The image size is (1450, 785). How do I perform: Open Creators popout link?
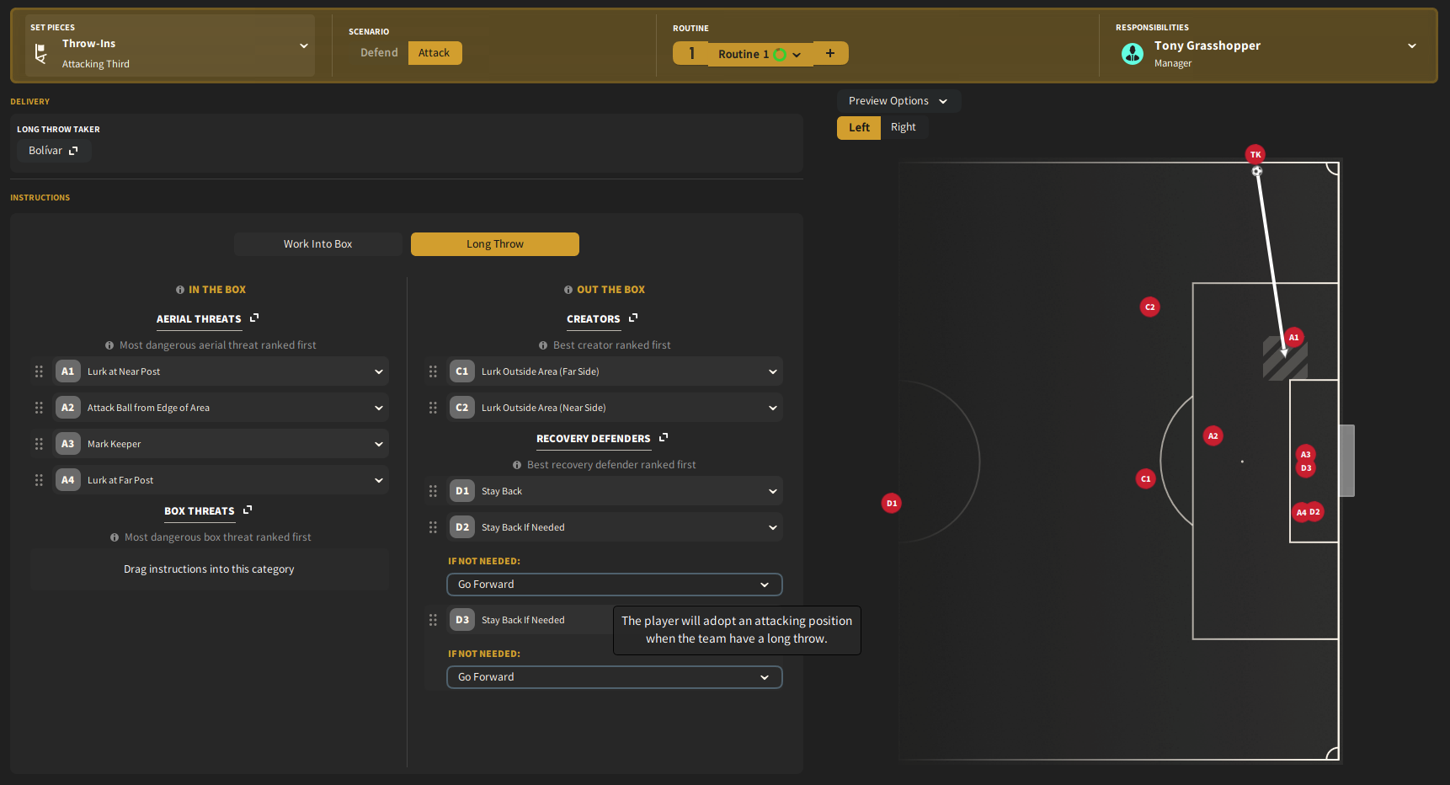[x=633, y=318]
